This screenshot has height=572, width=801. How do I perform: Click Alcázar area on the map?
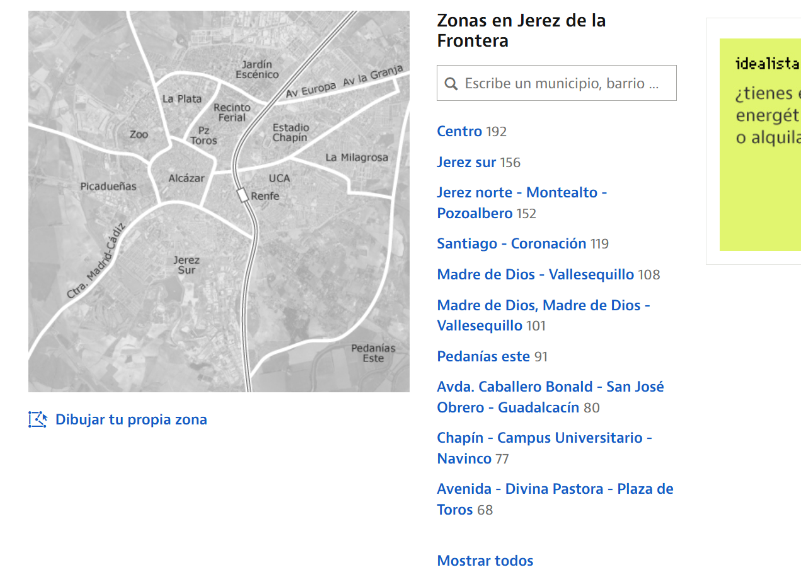187,178
